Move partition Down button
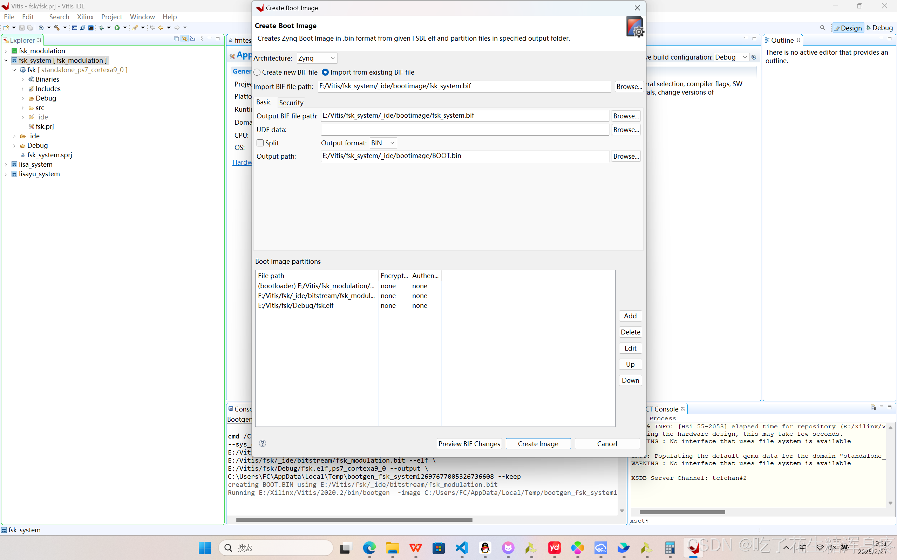Viewport: 897px width, 560px height. pyautogui.click(x=630, y=380)
